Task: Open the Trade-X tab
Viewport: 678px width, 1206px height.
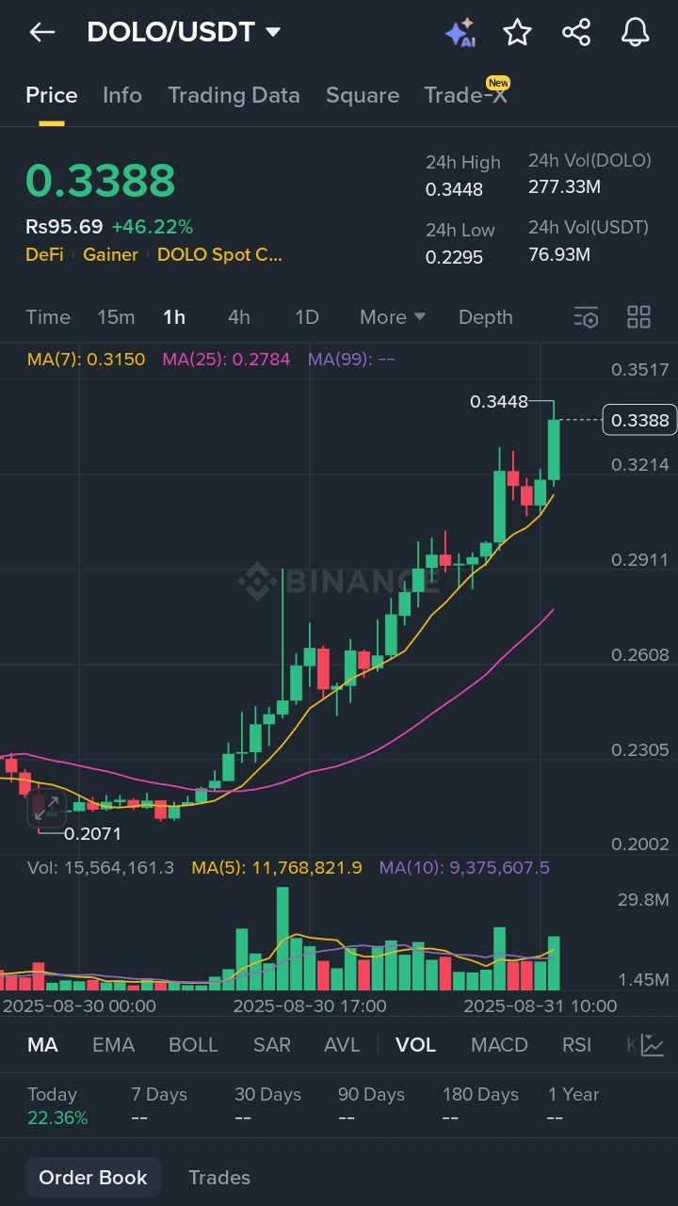Action: [x=465, y=95]
